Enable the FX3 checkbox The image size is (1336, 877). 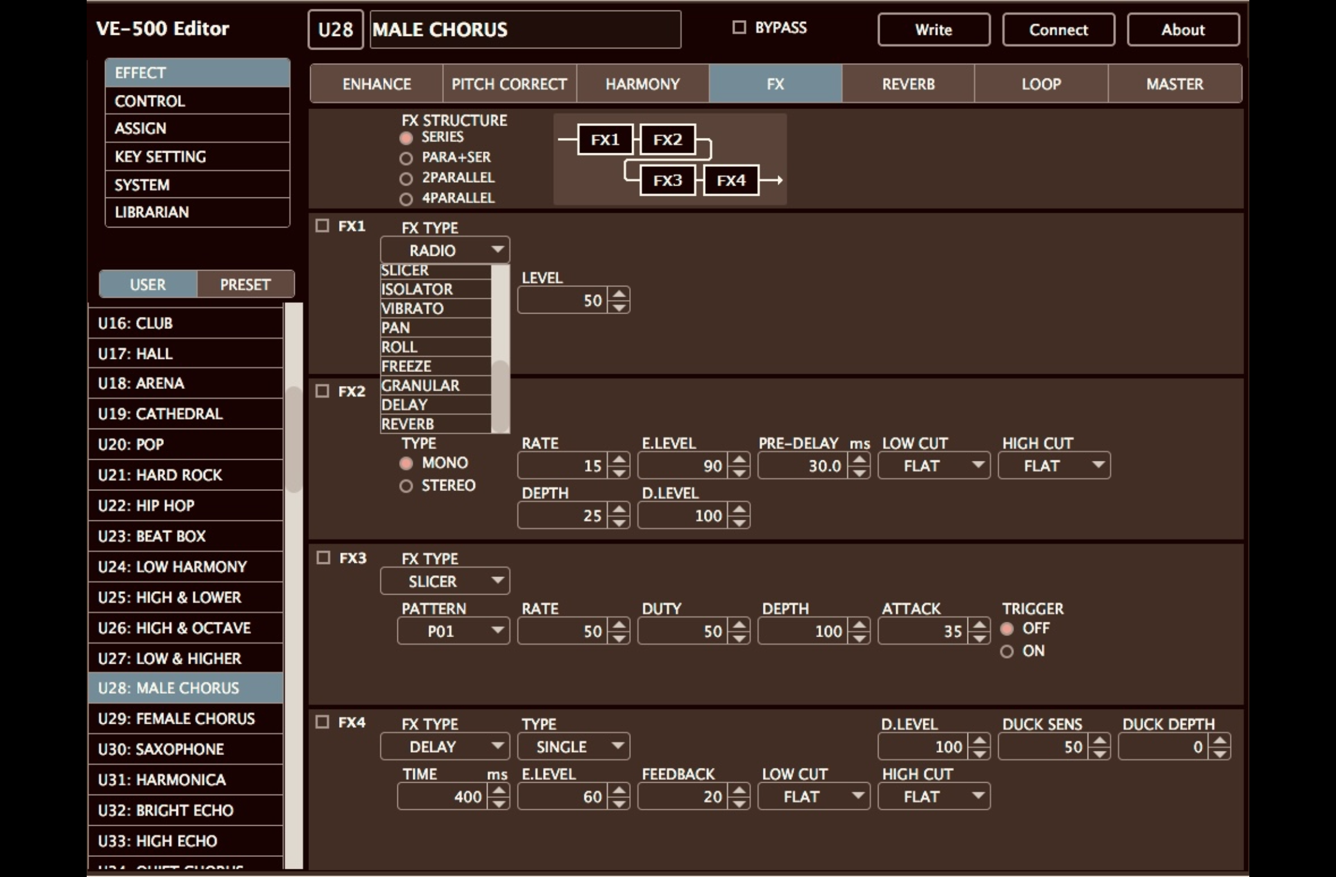coord(323,557)
